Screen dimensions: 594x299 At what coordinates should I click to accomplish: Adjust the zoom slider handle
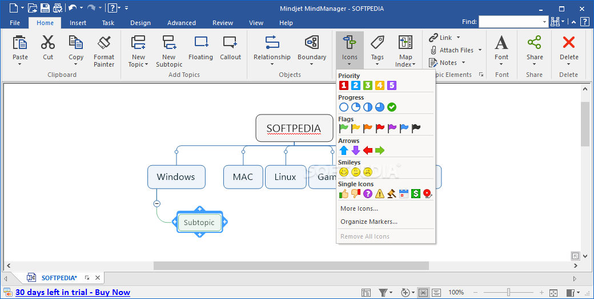(x=509, y=292)
